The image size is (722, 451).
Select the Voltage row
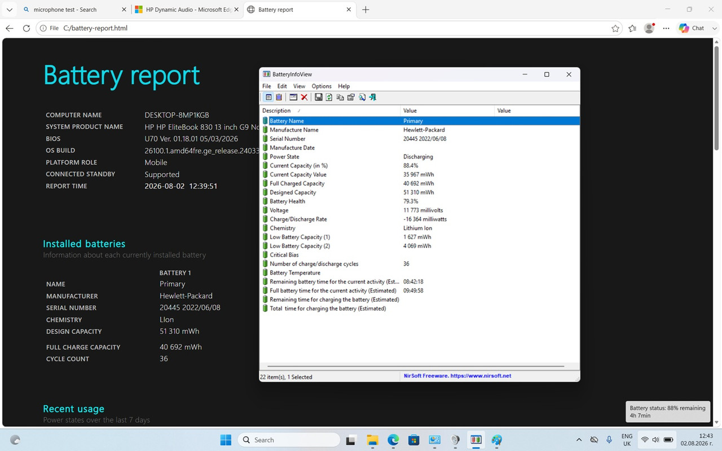420,210
